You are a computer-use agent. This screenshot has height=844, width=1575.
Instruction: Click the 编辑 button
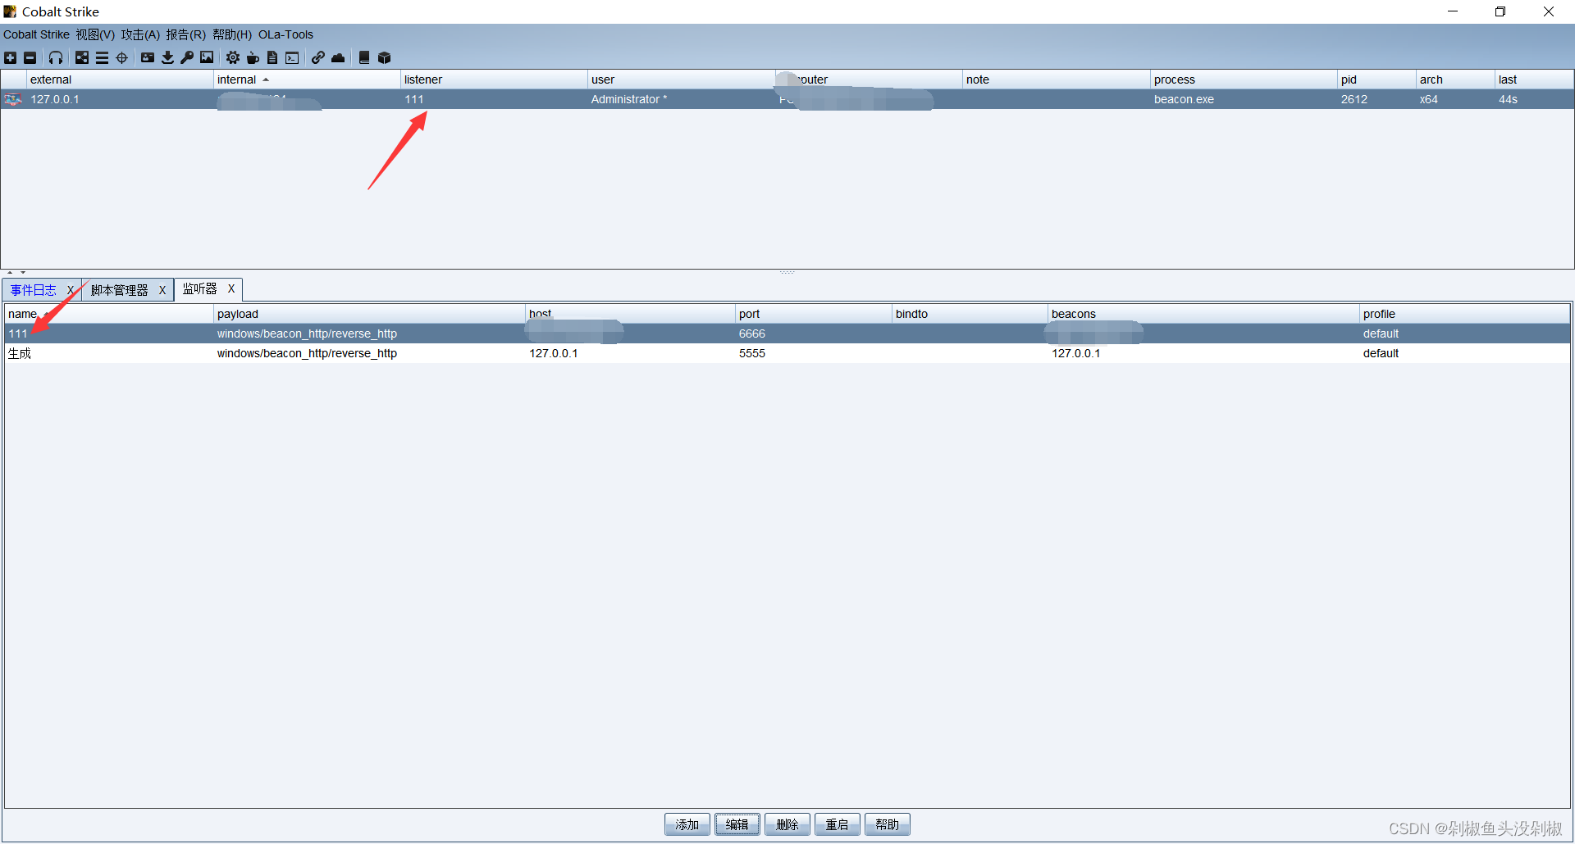(737, 824)
